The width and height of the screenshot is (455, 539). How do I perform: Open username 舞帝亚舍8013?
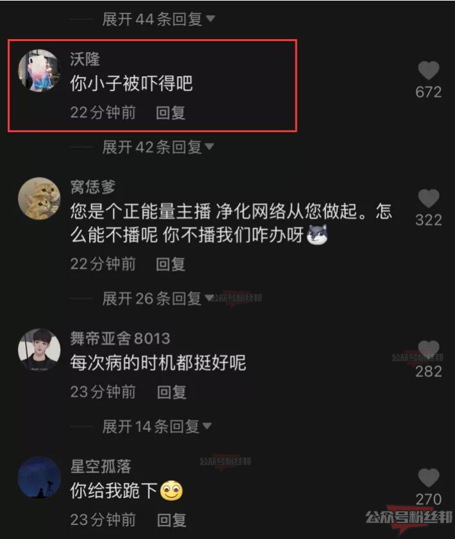[120, 338]
